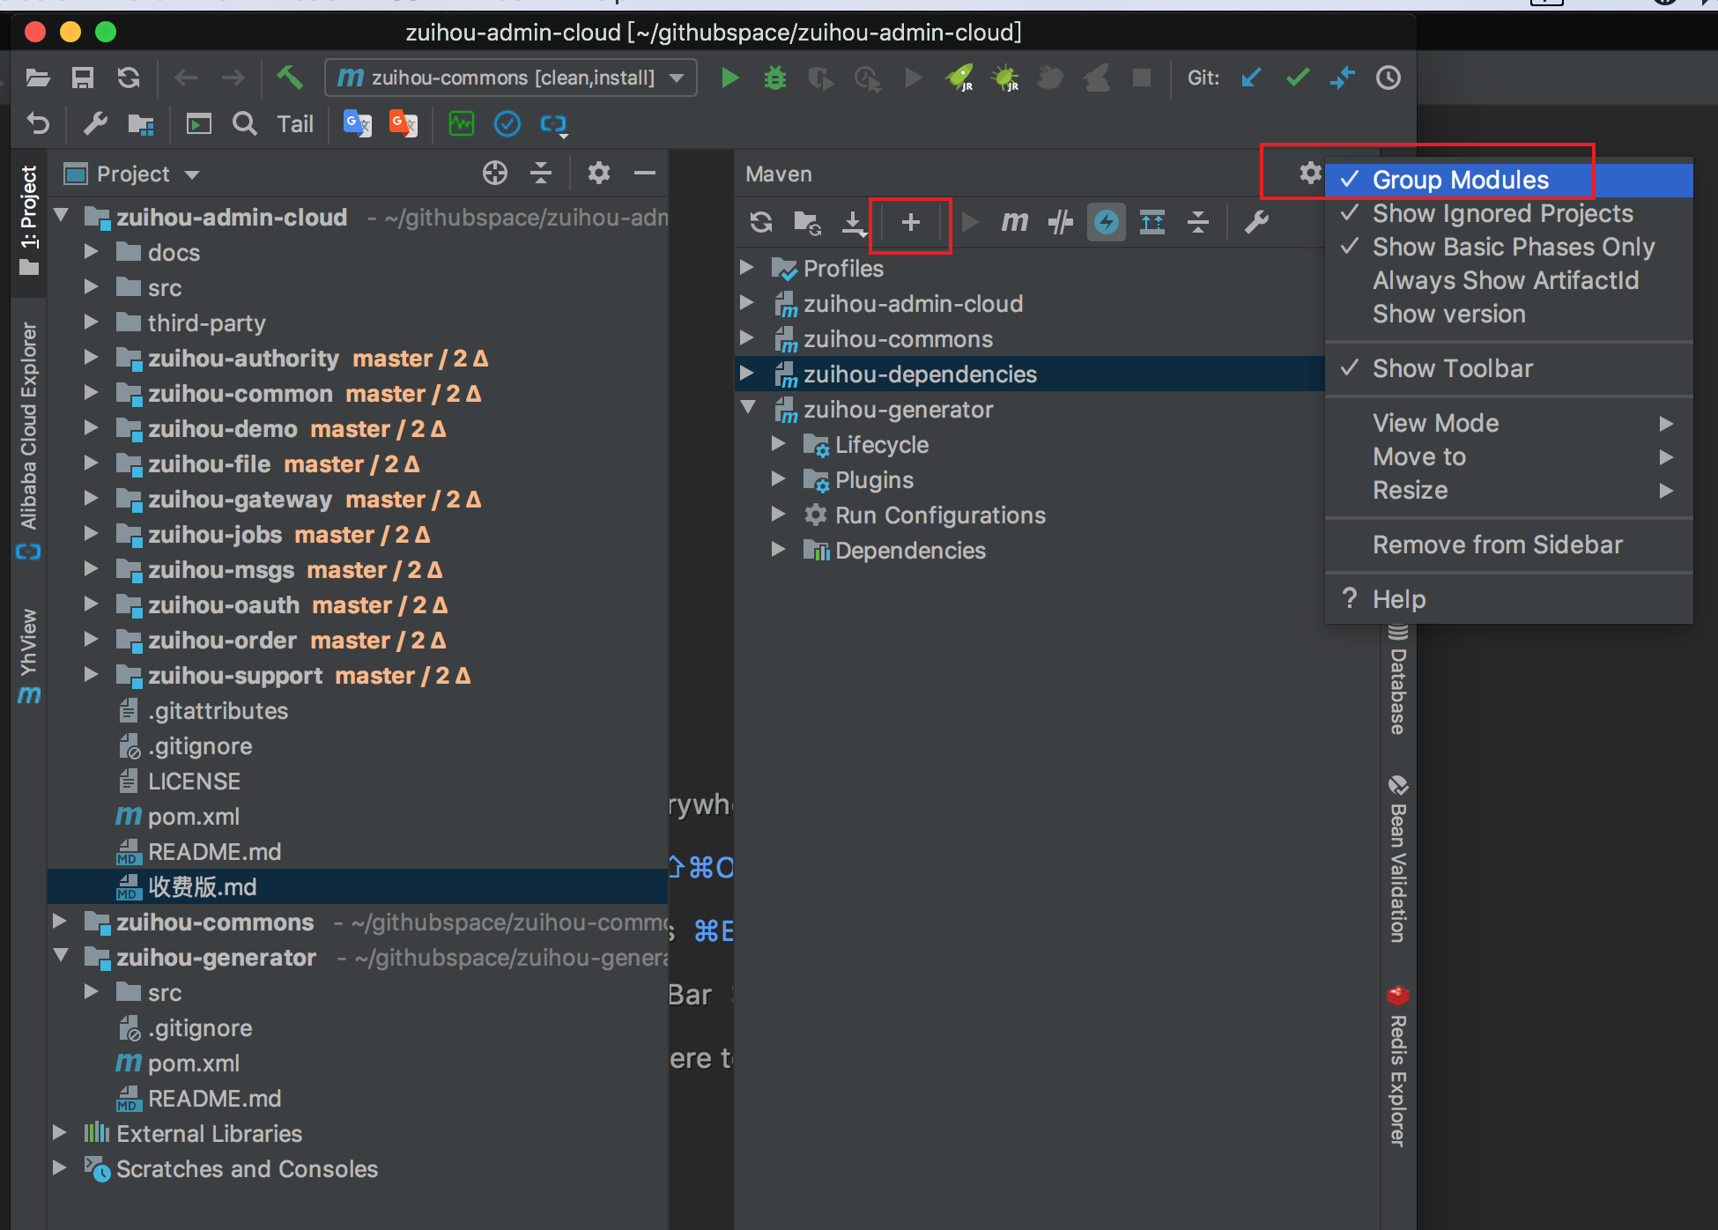Open the Database tool window
Screen dimensions: 1718x1230
point(1398,678)
